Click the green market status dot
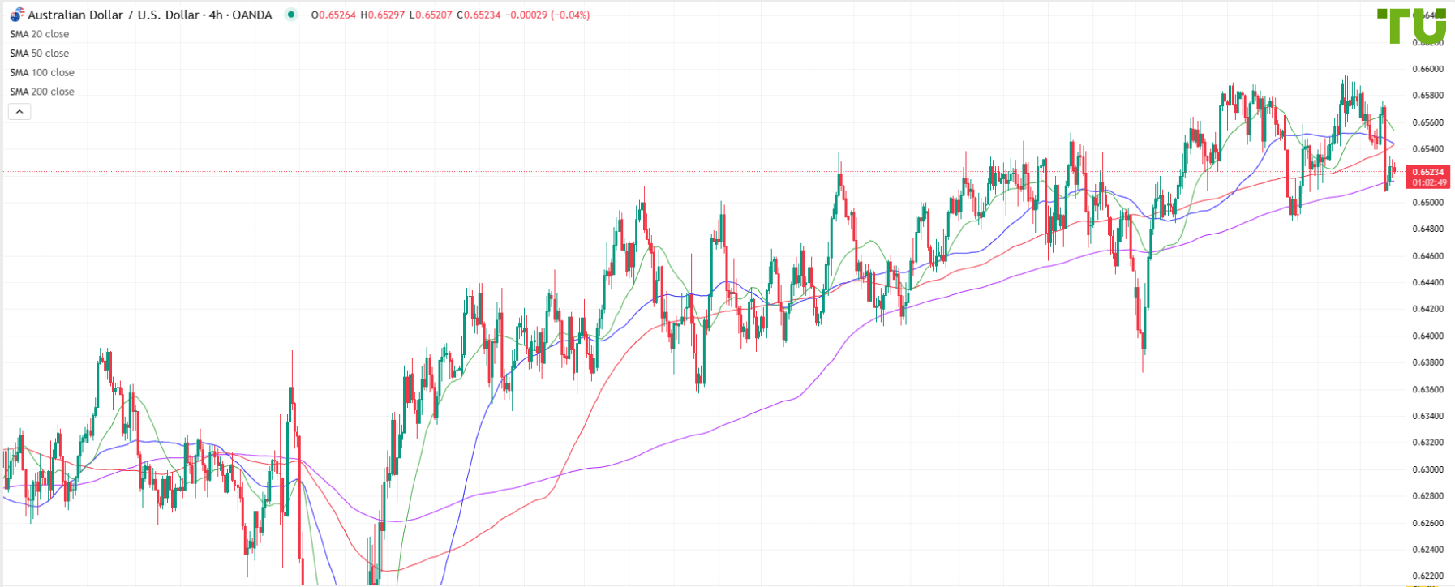Image resolution: width=1455 pixels, height=587 pixels. click(x=291, y=15)
